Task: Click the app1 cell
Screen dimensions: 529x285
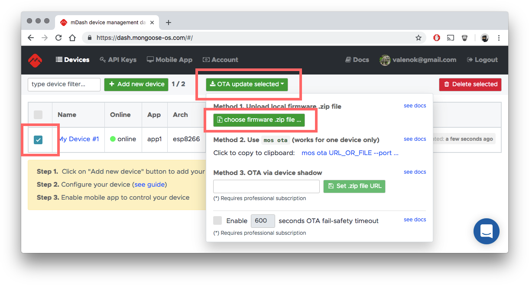Action: (155, 139)
